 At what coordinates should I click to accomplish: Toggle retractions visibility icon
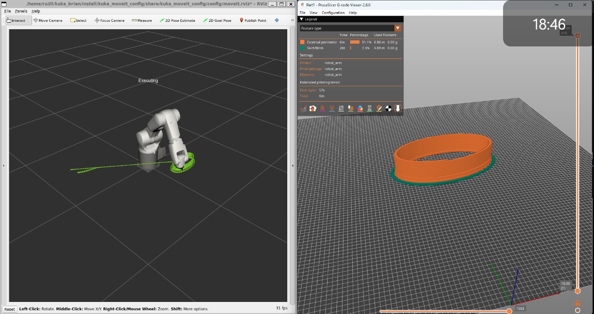(x=322, y=109)
